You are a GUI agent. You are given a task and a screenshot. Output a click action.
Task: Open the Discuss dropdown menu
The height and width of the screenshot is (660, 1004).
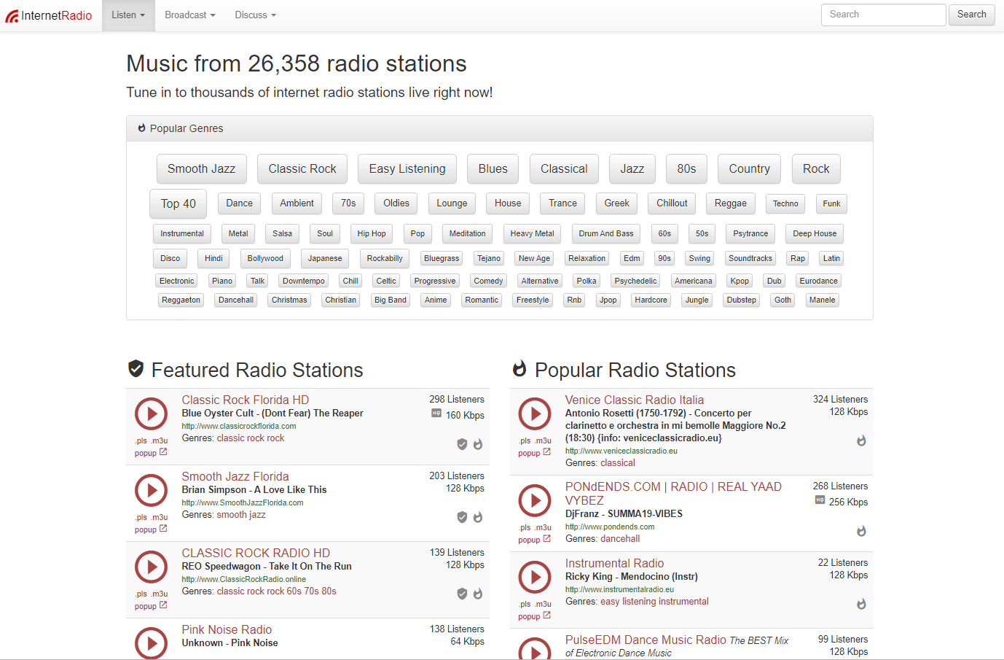coord(255,15)
